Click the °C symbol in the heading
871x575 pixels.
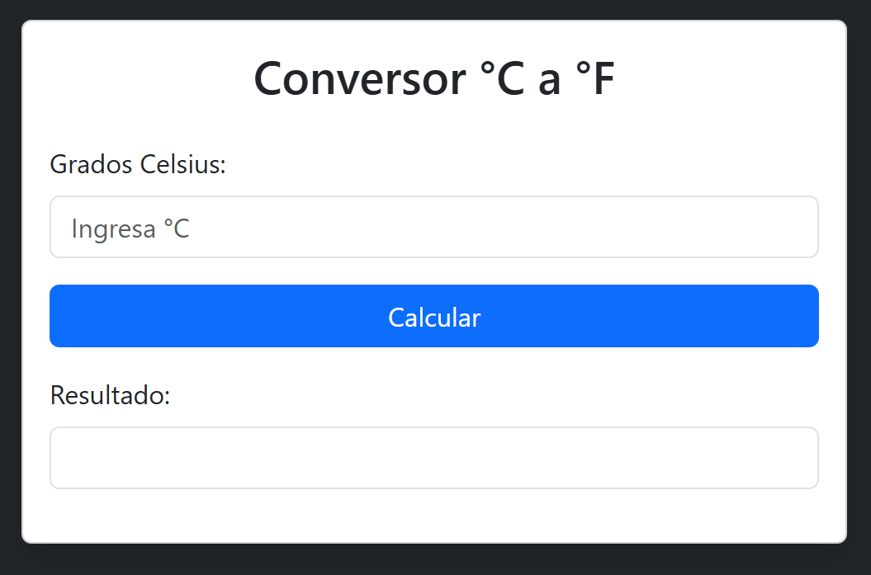[x=502, y=79]
